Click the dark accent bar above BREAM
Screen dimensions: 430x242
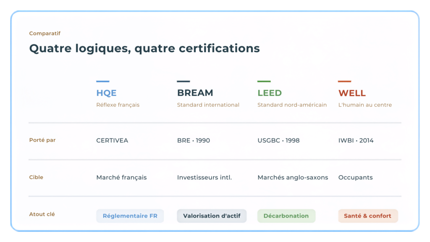point(184,81)
